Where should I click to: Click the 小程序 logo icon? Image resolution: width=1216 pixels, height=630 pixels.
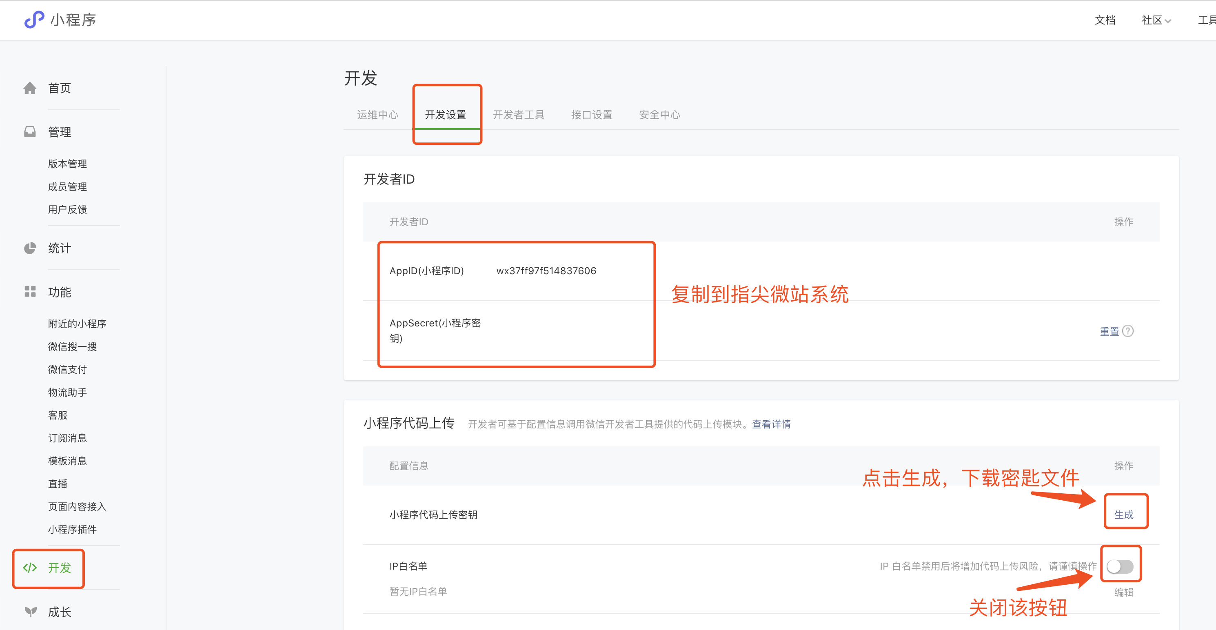point(34,20)
